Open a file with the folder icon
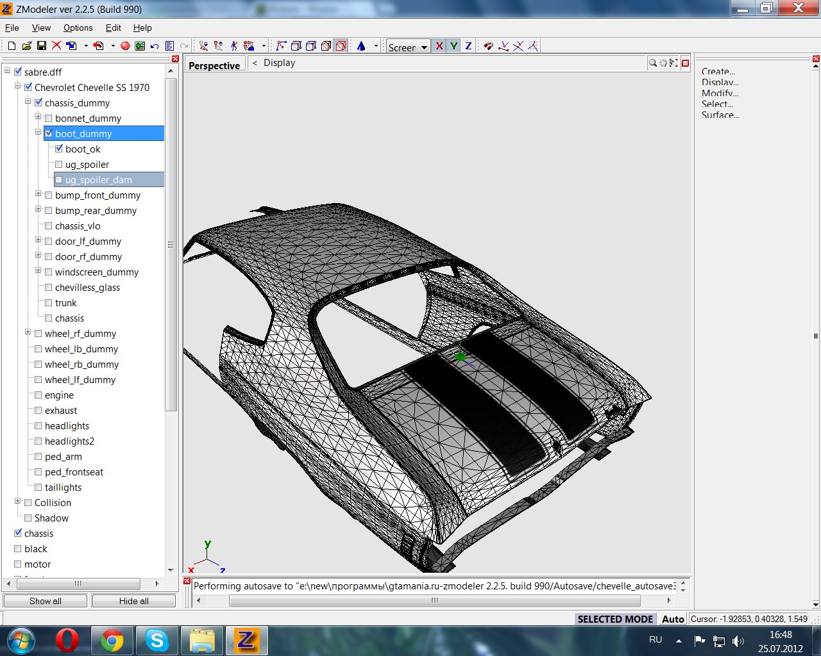Image resolution: width=821 pixels, height=656 pixels. pyautogui.click(x=26, y=45)
